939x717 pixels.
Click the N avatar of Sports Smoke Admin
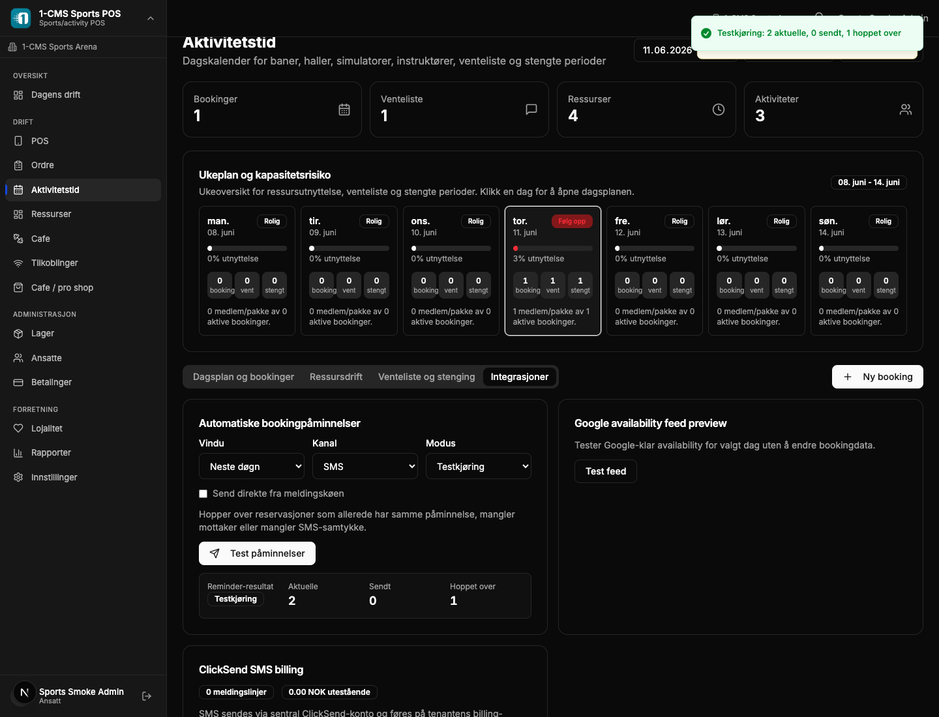click(25, 693)
